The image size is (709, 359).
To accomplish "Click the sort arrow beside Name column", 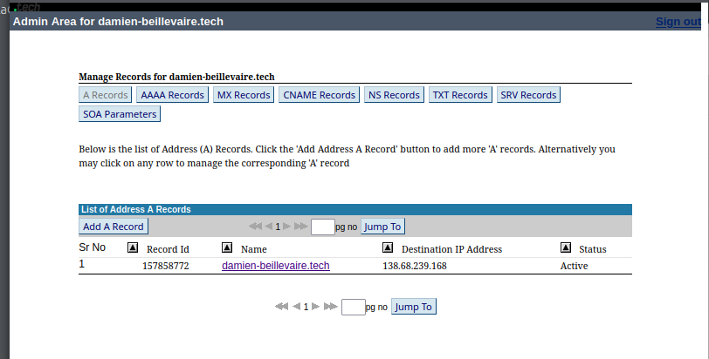I will point(227,248).
